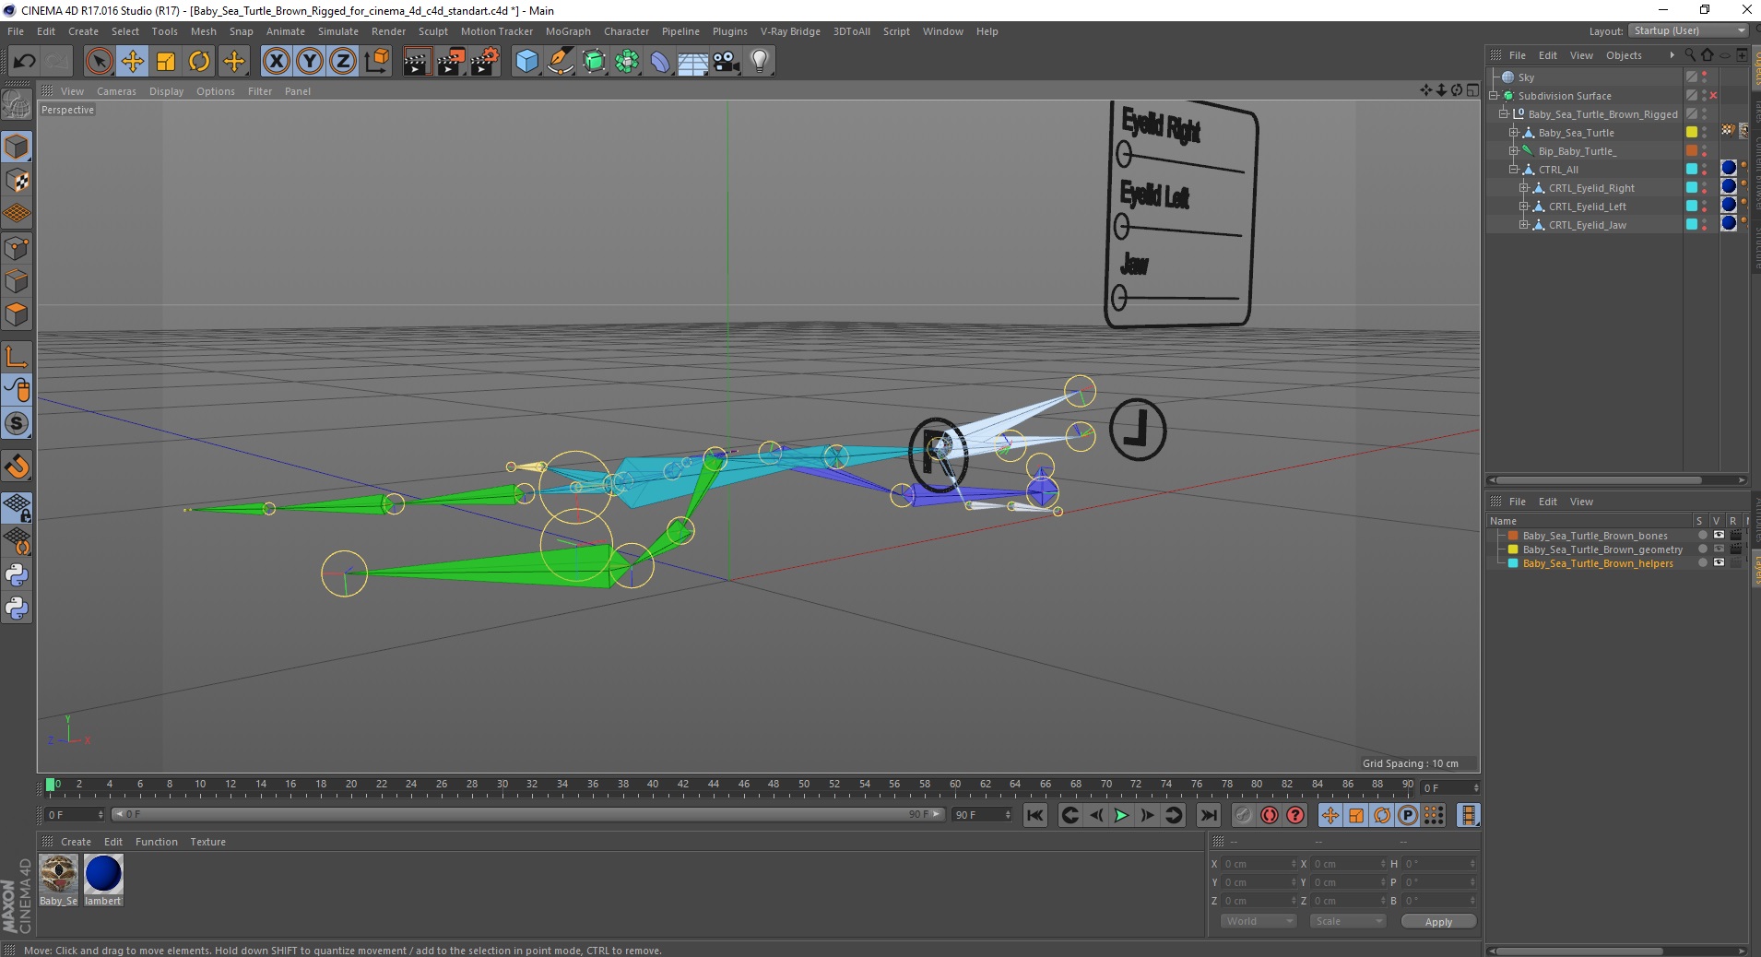Toggle X-axis lock icon
Viewport: 1761px width, 957px height.
pos(276,62)
